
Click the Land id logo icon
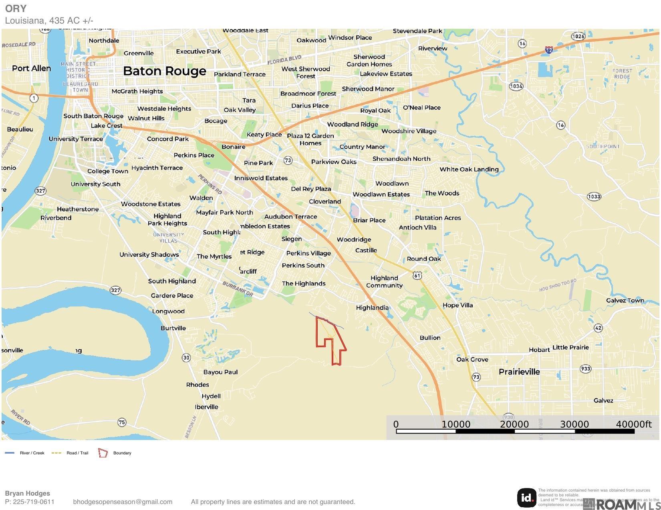pyautogui.click(x=527, y=498)
